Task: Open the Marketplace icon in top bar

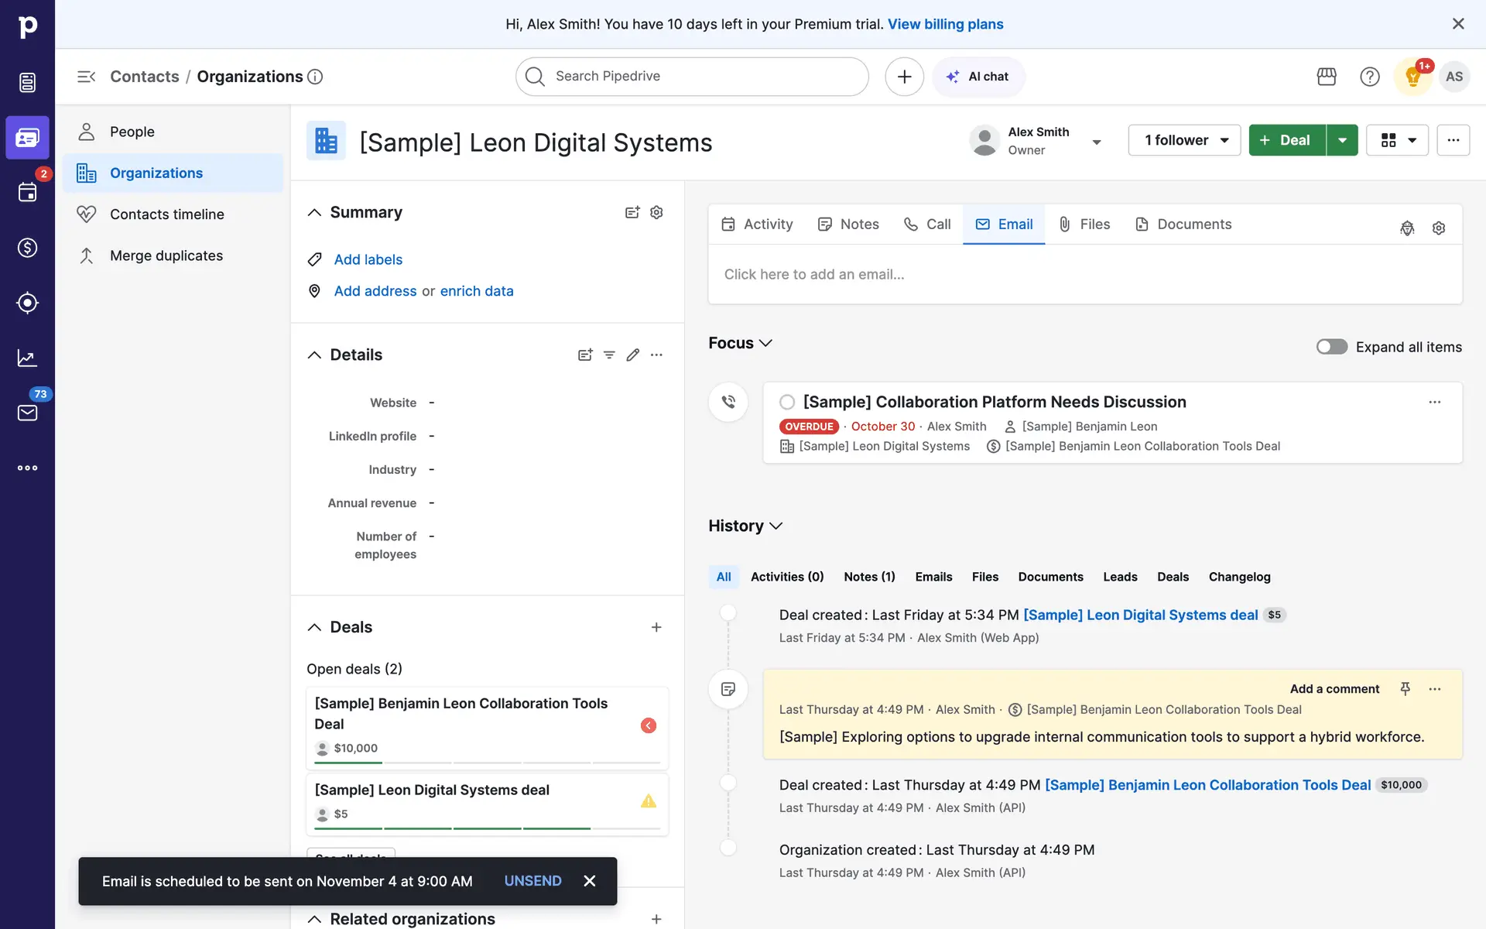Action: coord(1327,77)
